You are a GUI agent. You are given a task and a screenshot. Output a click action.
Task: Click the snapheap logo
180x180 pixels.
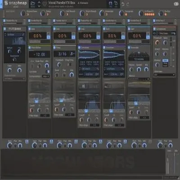[x=15, y=3]
